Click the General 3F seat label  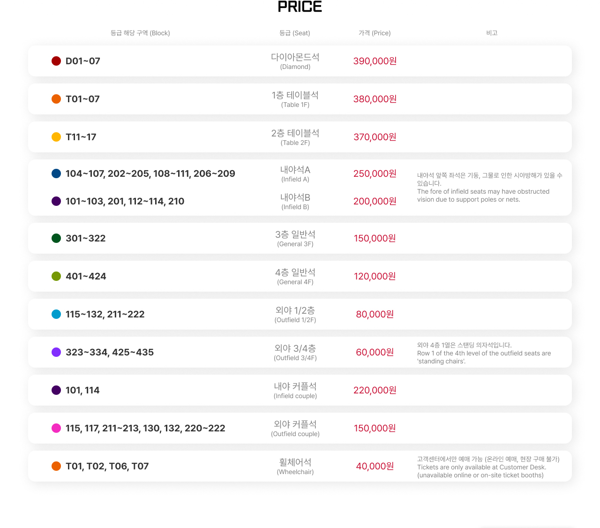tap(295, 238)
